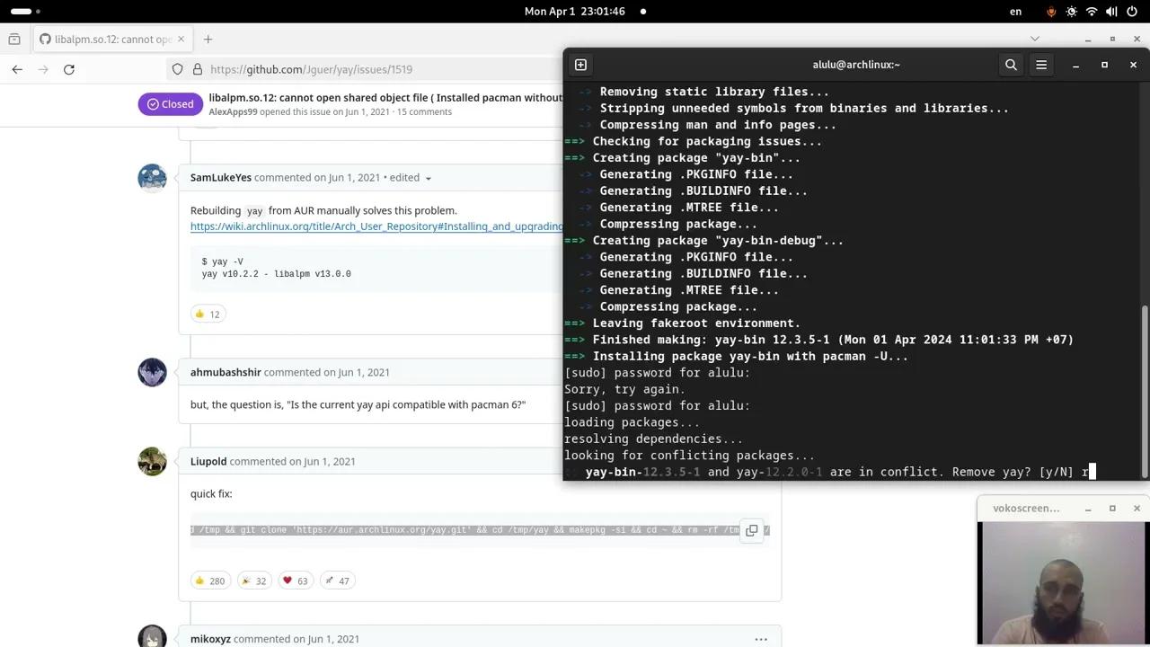1150x647 pixels.
Task: Switch the 'en' keyboard layout indicator
Action: 1016,12
